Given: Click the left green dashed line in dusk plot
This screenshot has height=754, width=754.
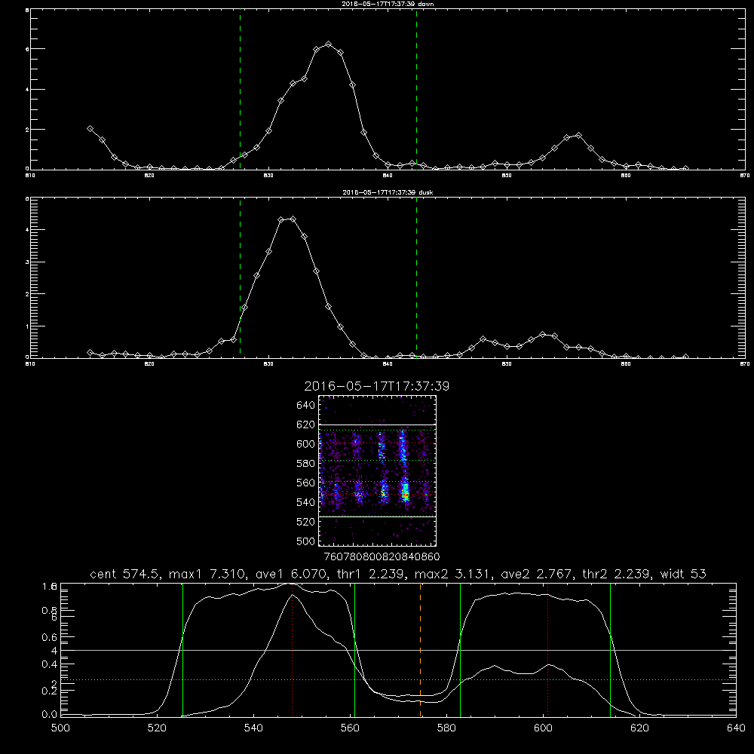Looking at the screenshot, I should pos(240,277).
